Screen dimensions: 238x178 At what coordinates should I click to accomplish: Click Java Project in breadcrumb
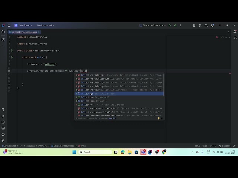[9, 146]
